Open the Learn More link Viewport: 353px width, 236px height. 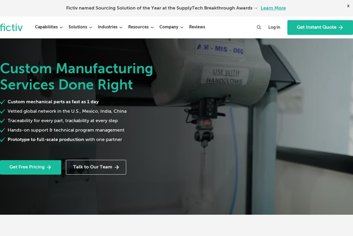pos(273,8)
